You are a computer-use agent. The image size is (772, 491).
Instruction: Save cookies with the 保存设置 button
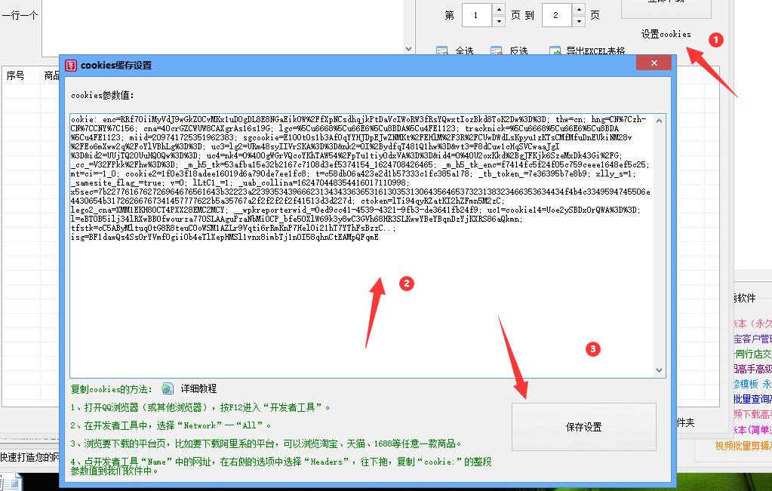pyautogui.click(x=583, y=426)
